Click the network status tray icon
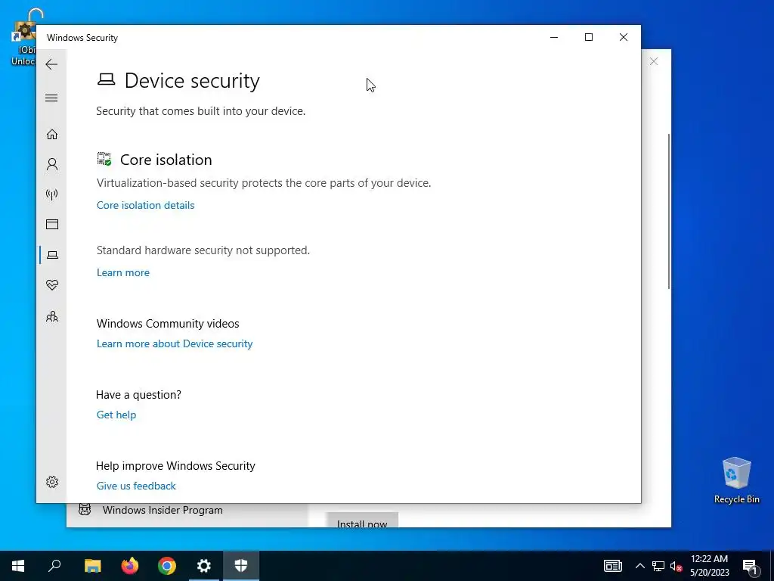Viewport: 774px width, 581px height. [x=658, y=566]
